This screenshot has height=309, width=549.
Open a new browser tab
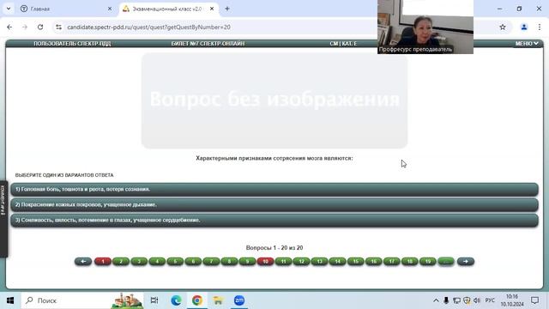click(x=227, y=9)
